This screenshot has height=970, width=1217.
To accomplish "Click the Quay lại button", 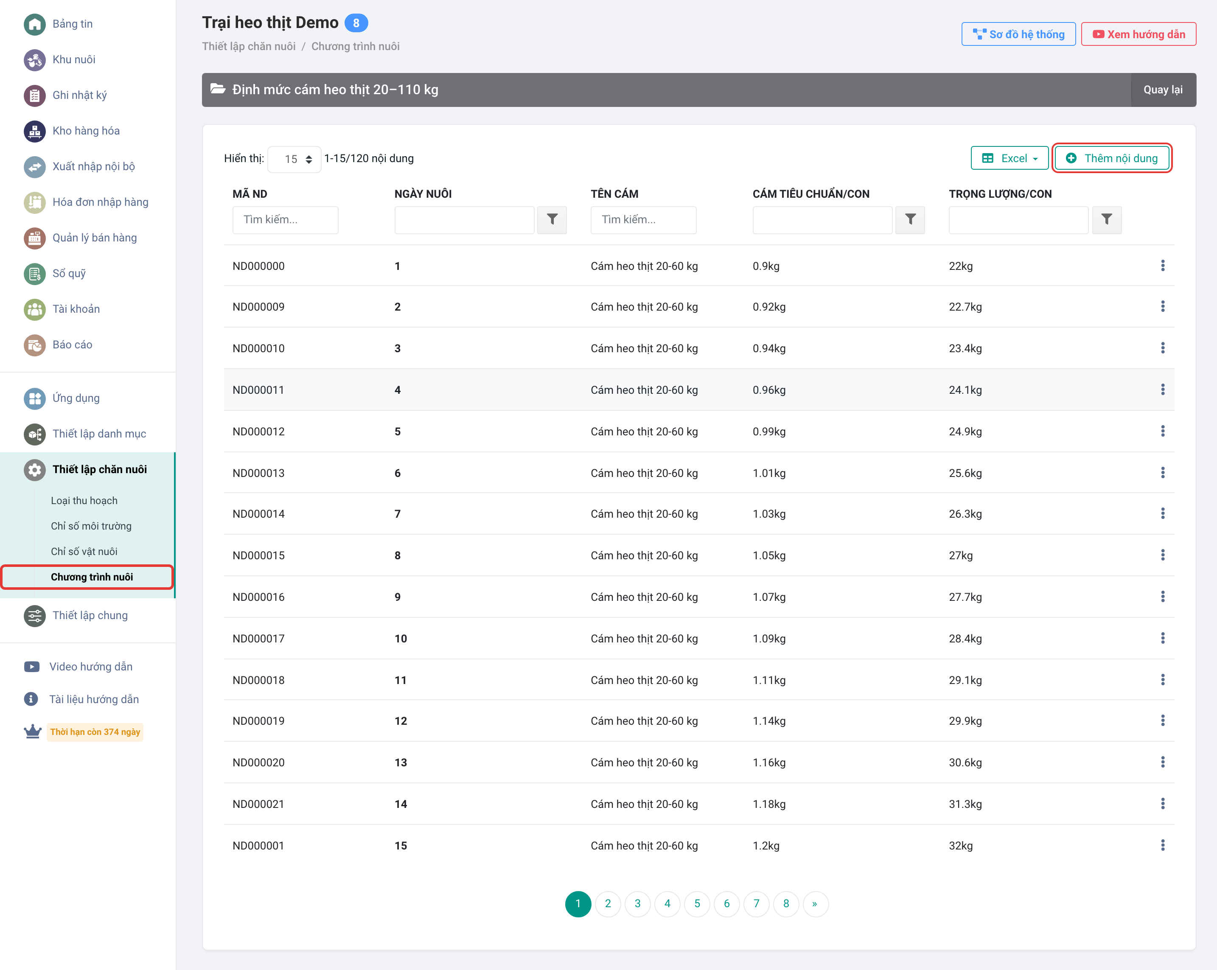I will tap(1163, 90).
